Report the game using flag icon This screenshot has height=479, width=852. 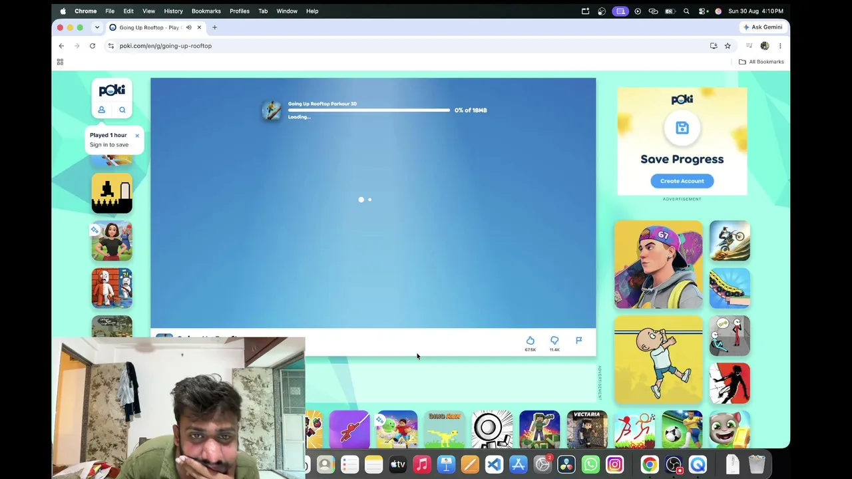pos(578,341)
